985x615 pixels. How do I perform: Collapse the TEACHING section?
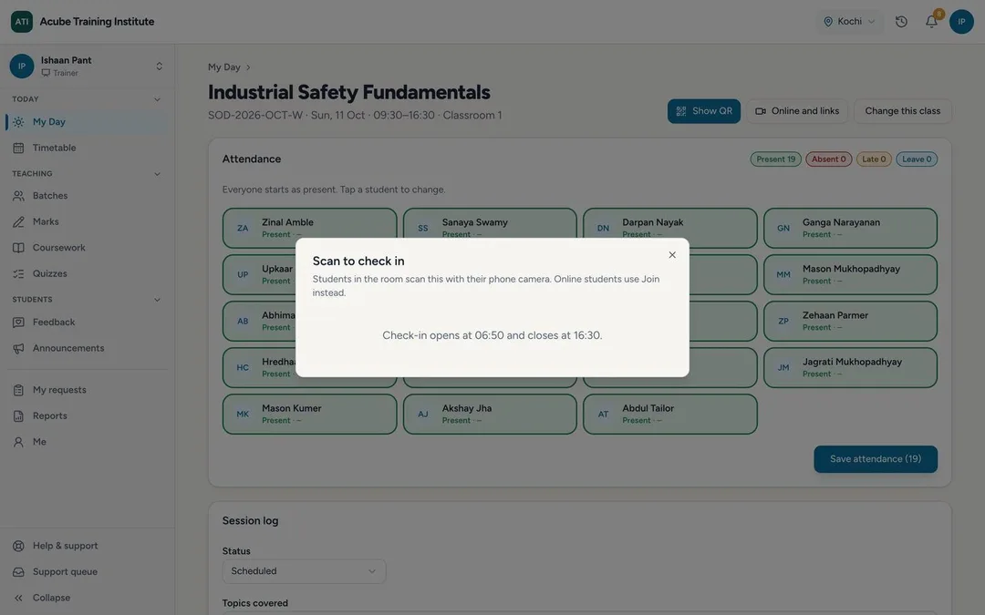(x=157, y=174)
